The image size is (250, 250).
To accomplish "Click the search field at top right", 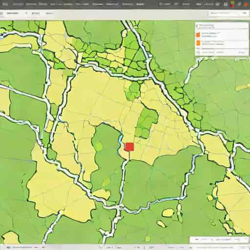I will (228, 14).
